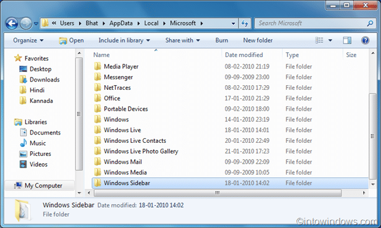Open the Hindi favorite folder
The width and height of the screenshot is (381, 228).
click(37, 90)
